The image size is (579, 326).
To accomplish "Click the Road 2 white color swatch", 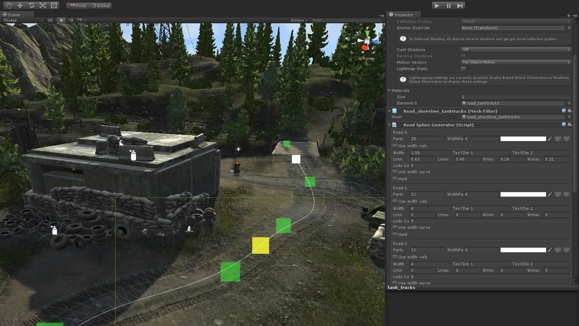I will pyautogui.click(x=523, y=250).
